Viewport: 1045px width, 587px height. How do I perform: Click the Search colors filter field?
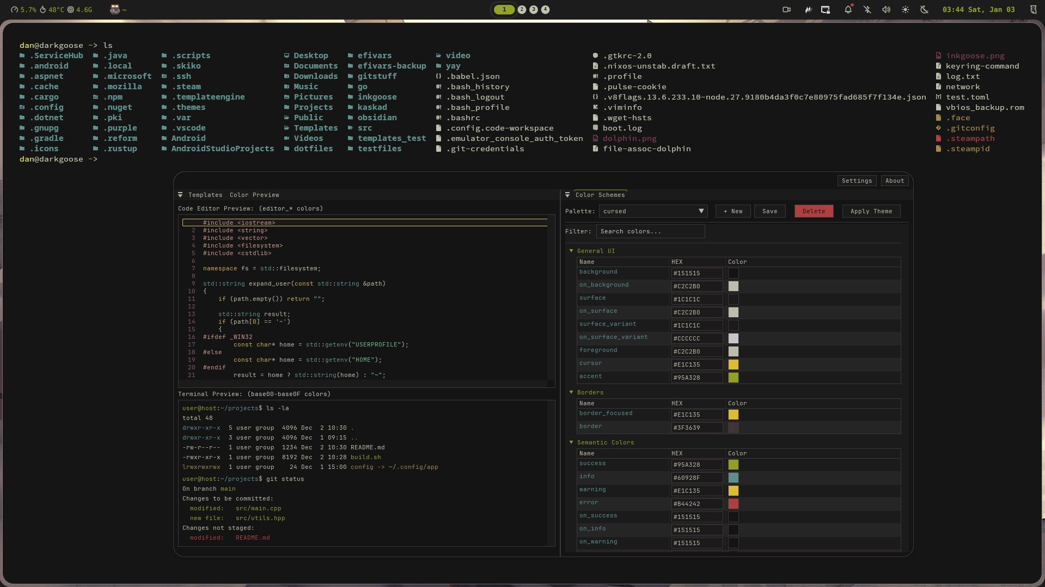pos(650,231)
